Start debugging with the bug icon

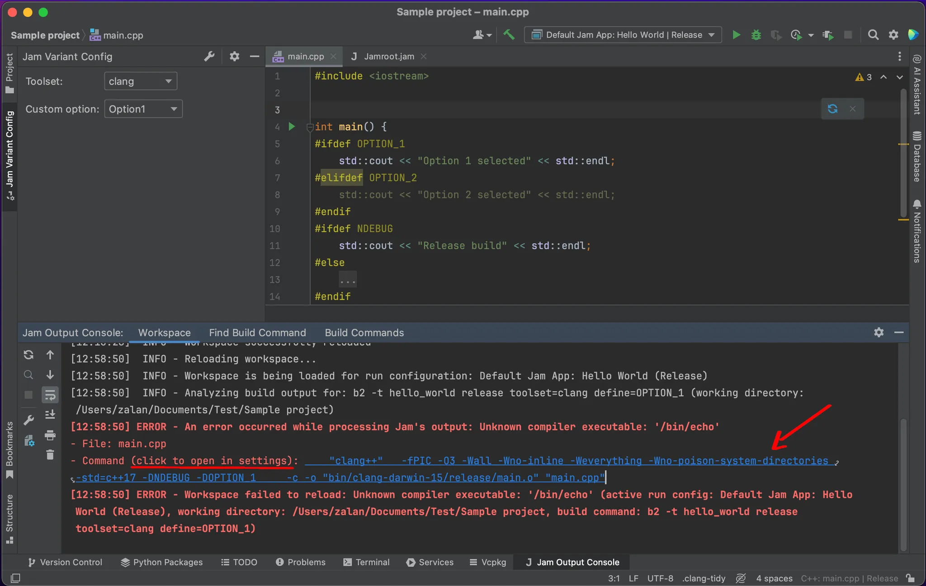pyautogui.click(x=756, y=35)
